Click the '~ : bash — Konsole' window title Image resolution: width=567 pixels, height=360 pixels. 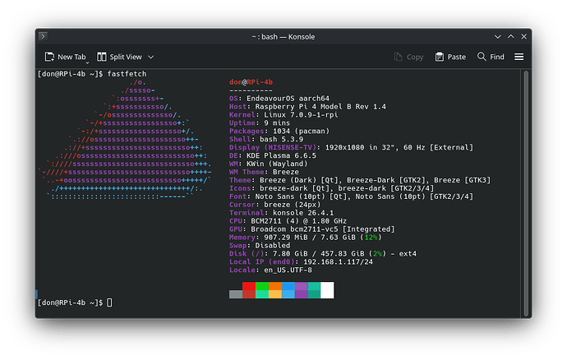(283, 36)
